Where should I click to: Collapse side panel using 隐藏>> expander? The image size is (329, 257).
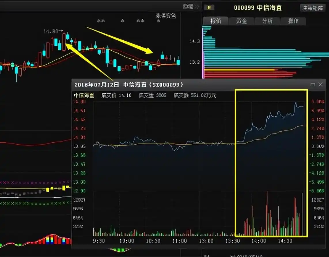[x=191, y=7]
